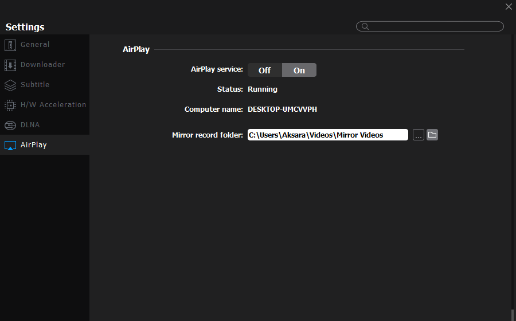Click the magnifier icon in search bar
This screenshot has height=321, width=516.
pyautogui.click(x=365, y=26)
